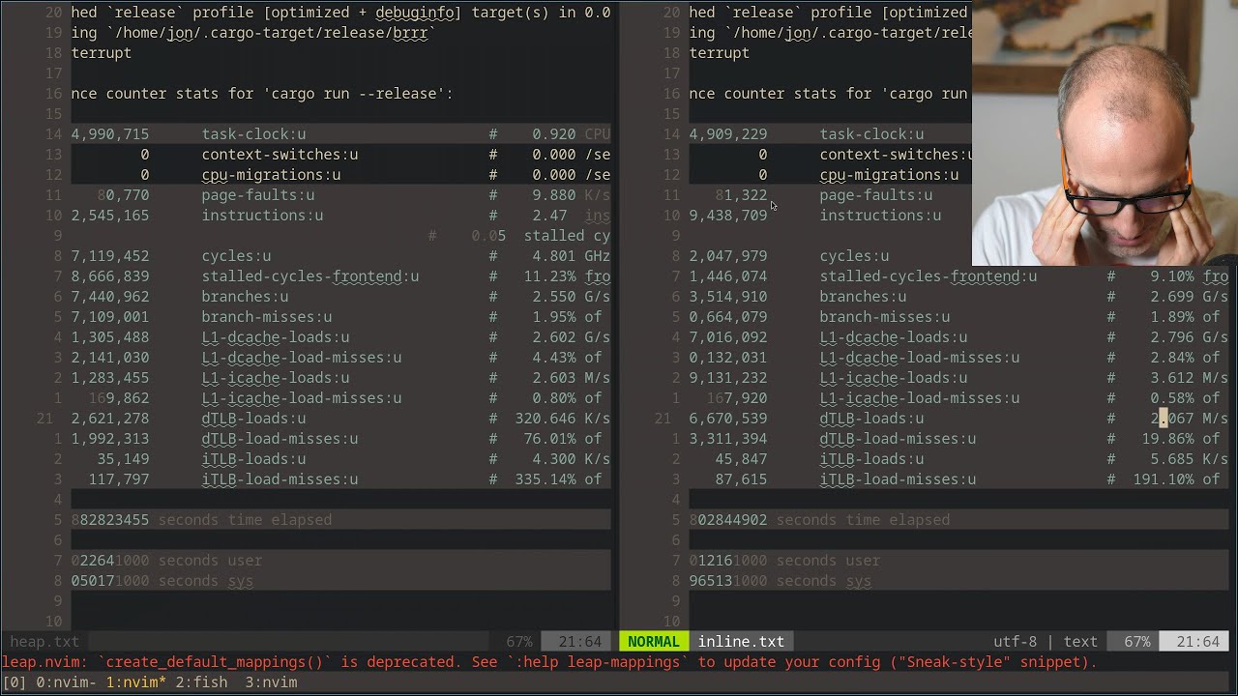Click the utf-8 encoding indicator
The height and width of the screenshot is (696, 1238).
pyautogui.click(x=1014, y=641)
